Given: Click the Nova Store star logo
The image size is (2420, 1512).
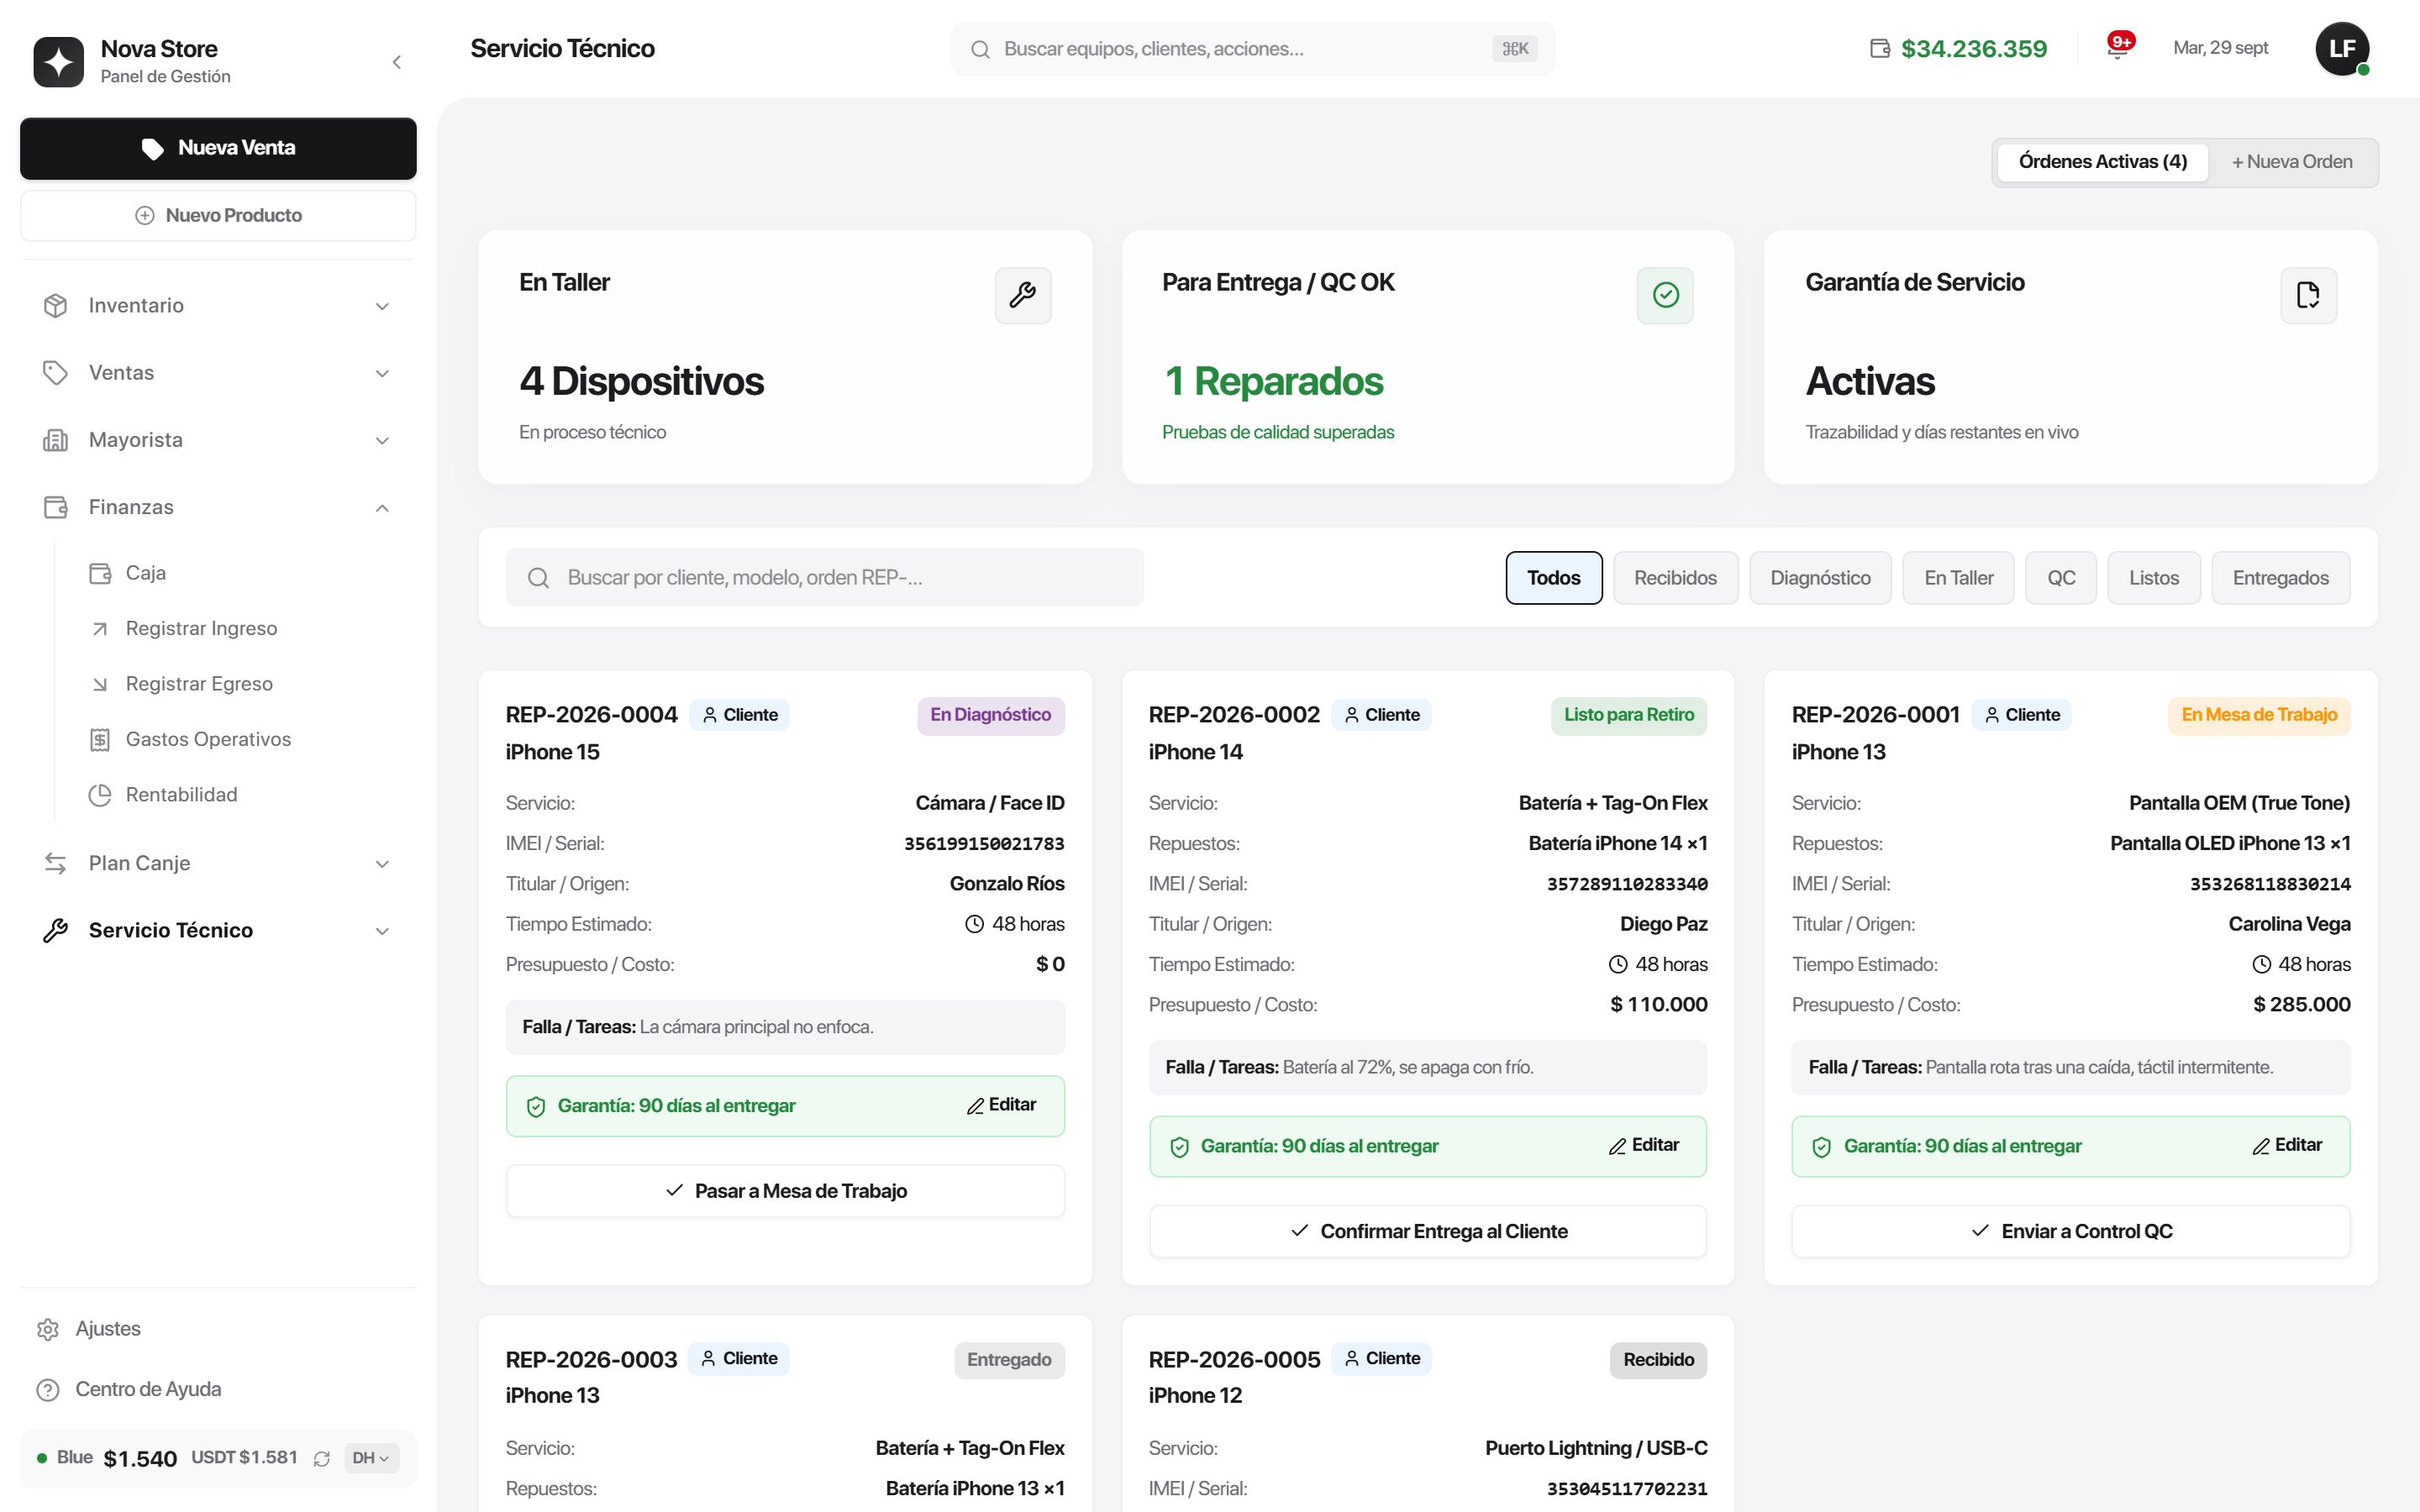Looking at the screenshot, I should [59, 62].
